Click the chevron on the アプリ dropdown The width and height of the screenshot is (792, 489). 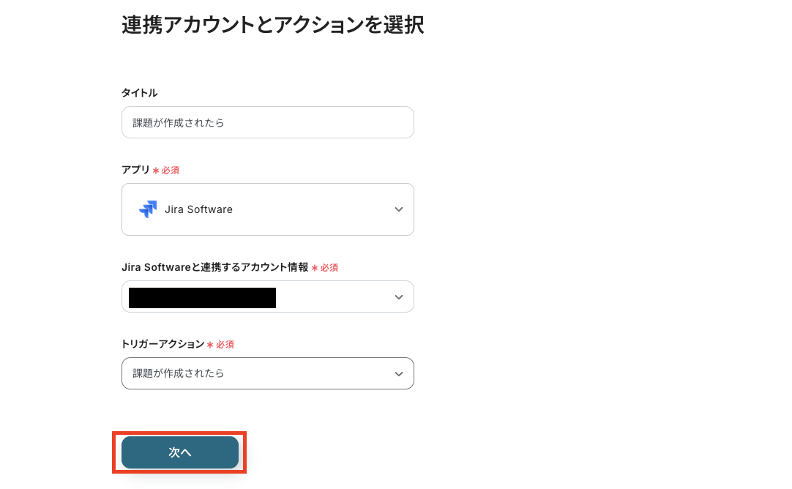pyautogui.click(x=399, y=209)
